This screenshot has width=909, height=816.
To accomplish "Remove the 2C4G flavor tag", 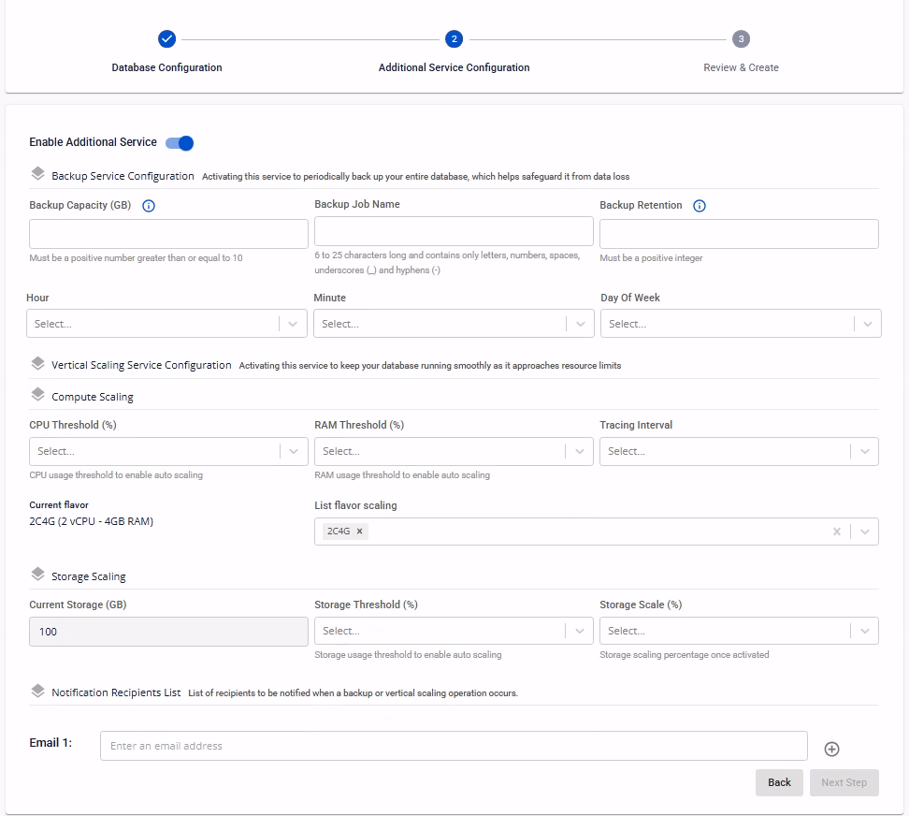I will point(360,532).
